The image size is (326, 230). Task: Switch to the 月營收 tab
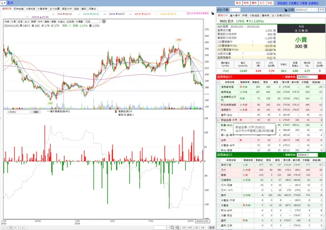pyautogui.click(x=92, y=9)
